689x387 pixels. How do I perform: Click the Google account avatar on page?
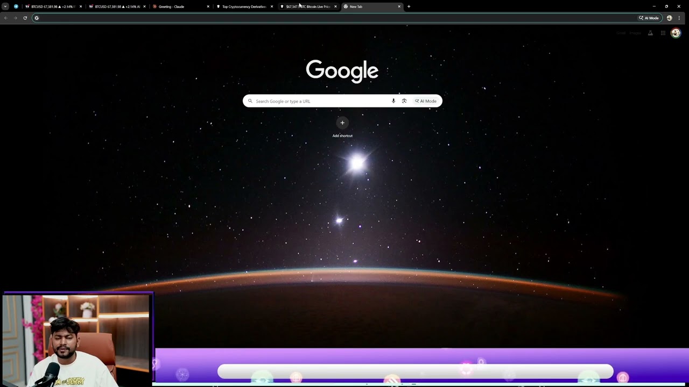(676, 33)
